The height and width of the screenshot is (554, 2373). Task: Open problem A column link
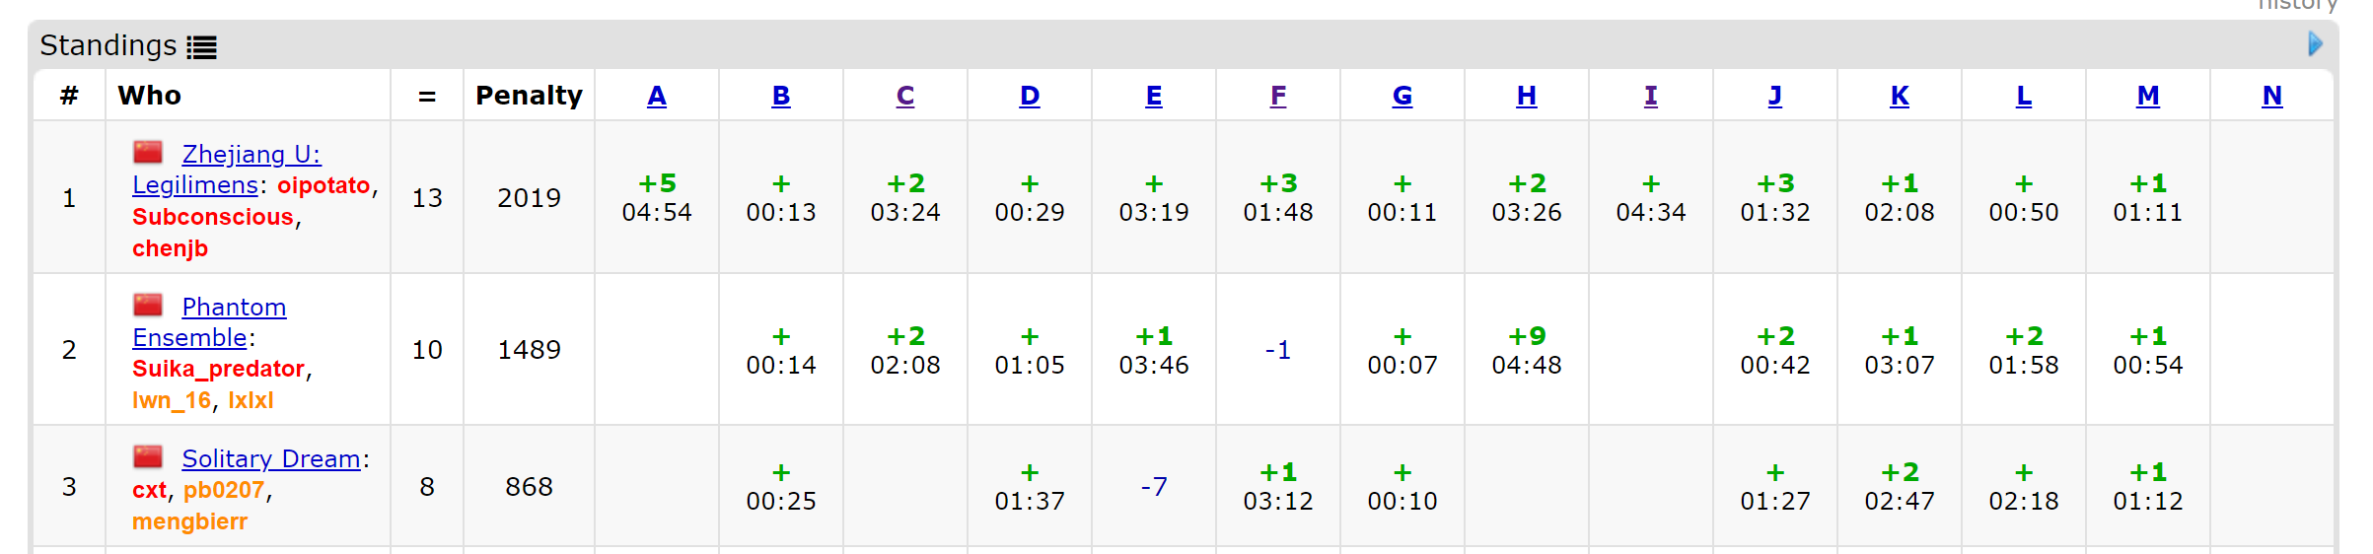click(657, 96)
